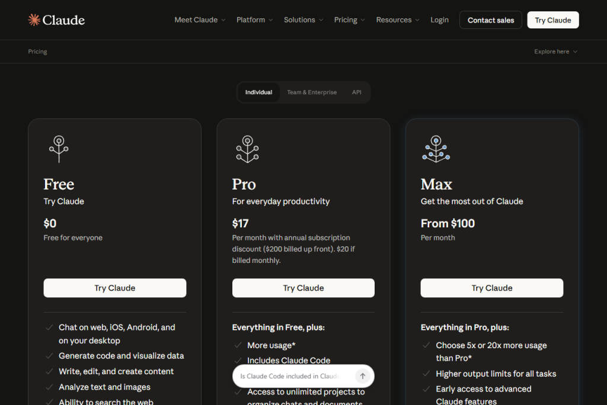Click the Claude starburst logo
Screen dimensions: 607x405
(34, 20)
